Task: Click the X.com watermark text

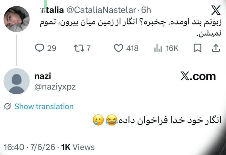Action: point(198,76)
